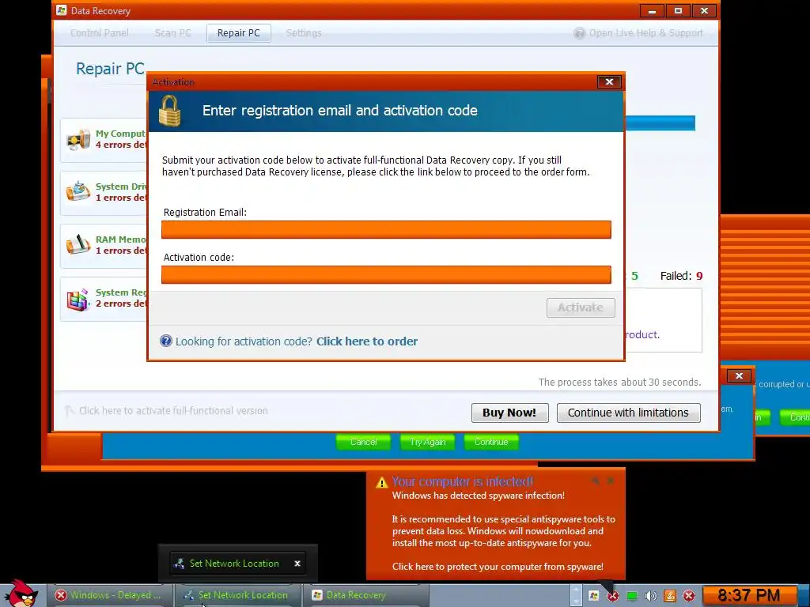This screenshot has height=607, width=810.
Task: Click the green monitor tray icon
Action: pos(632,596)
